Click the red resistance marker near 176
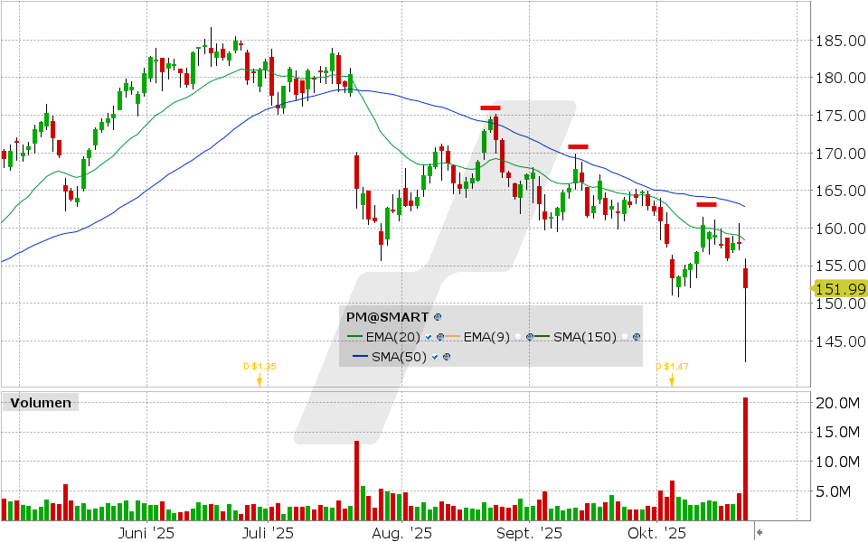The image size is (868, 542). (491, 107)
